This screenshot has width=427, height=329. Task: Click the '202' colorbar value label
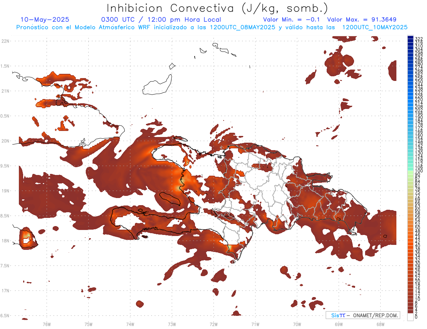click(418, 110)
